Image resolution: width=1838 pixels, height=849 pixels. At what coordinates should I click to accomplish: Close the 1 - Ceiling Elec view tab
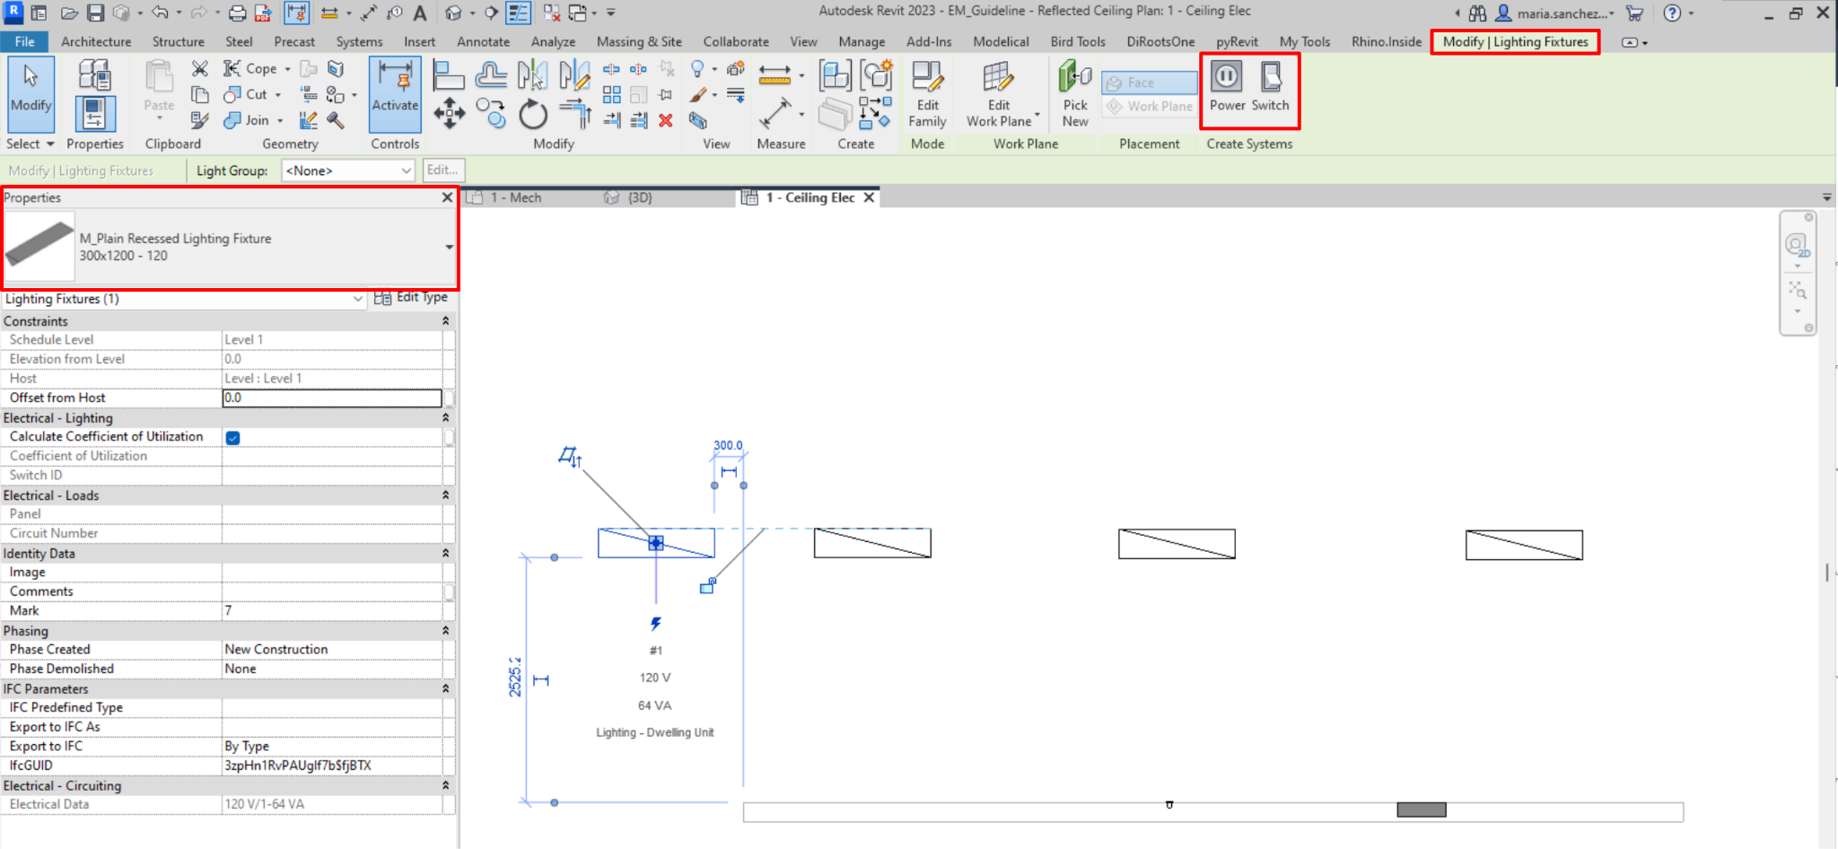click(x=869, y=197)
